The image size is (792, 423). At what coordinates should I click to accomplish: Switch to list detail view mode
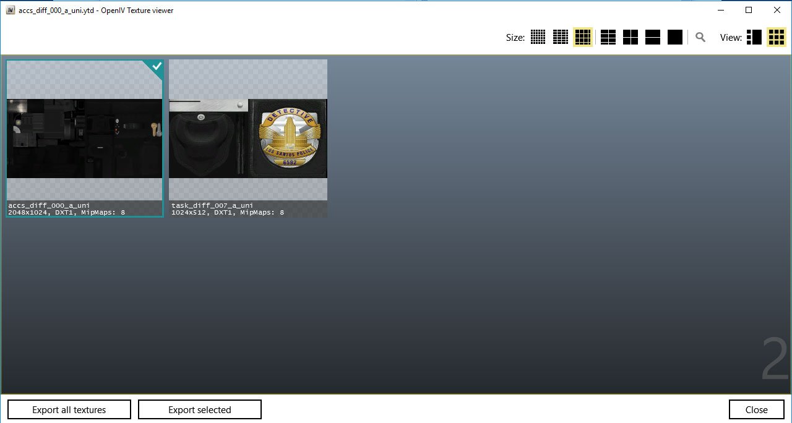754,37
